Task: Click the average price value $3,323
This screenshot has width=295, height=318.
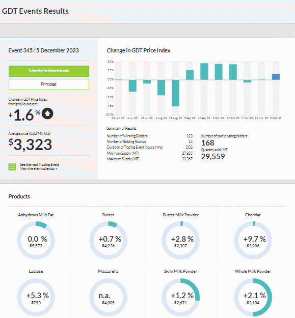Action: 30,144
